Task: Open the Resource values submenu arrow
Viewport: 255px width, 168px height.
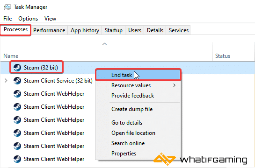Action: (175, 85)
